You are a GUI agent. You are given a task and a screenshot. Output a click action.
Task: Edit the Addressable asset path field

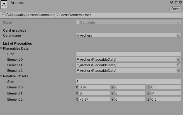(x=104, y=15)
